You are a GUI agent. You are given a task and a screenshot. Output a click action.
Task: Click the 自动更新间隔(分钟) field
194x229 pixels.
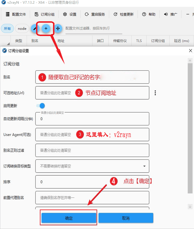coord(92,119)
